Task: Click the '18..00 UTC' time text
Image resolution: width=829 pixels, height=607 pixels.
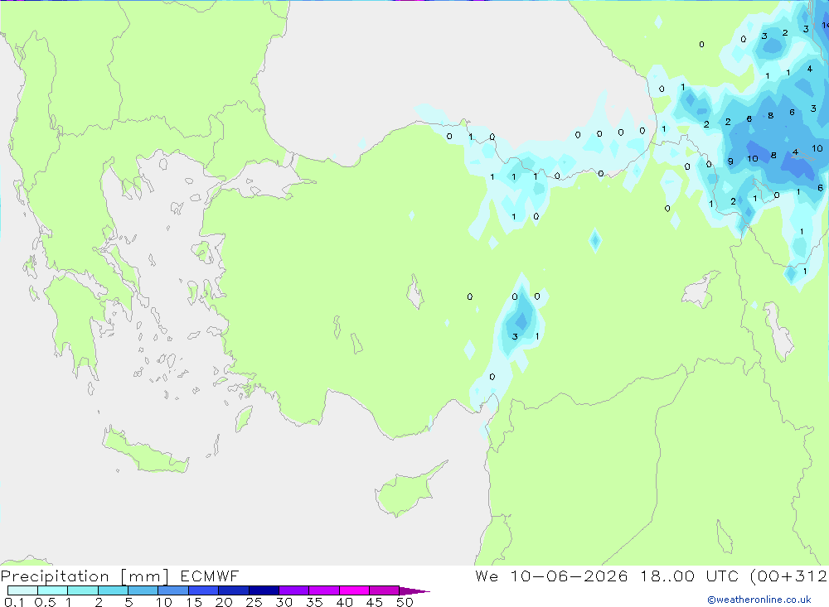Action: (689, 576)
